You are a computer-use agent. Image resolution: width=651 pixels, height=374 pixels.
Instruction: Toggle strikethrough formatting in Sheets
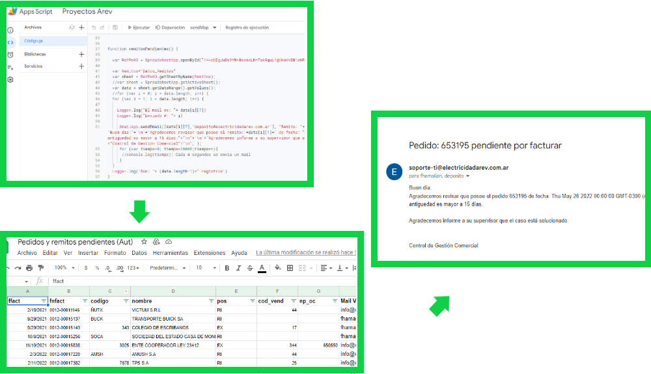coord(250,268)
